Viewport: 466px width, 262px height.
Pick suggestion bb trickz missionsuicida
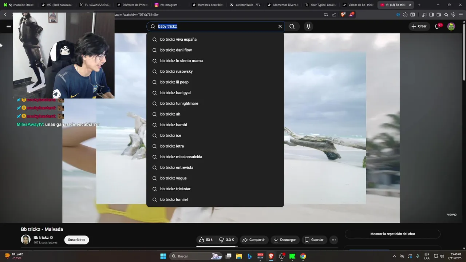[215, 157]
